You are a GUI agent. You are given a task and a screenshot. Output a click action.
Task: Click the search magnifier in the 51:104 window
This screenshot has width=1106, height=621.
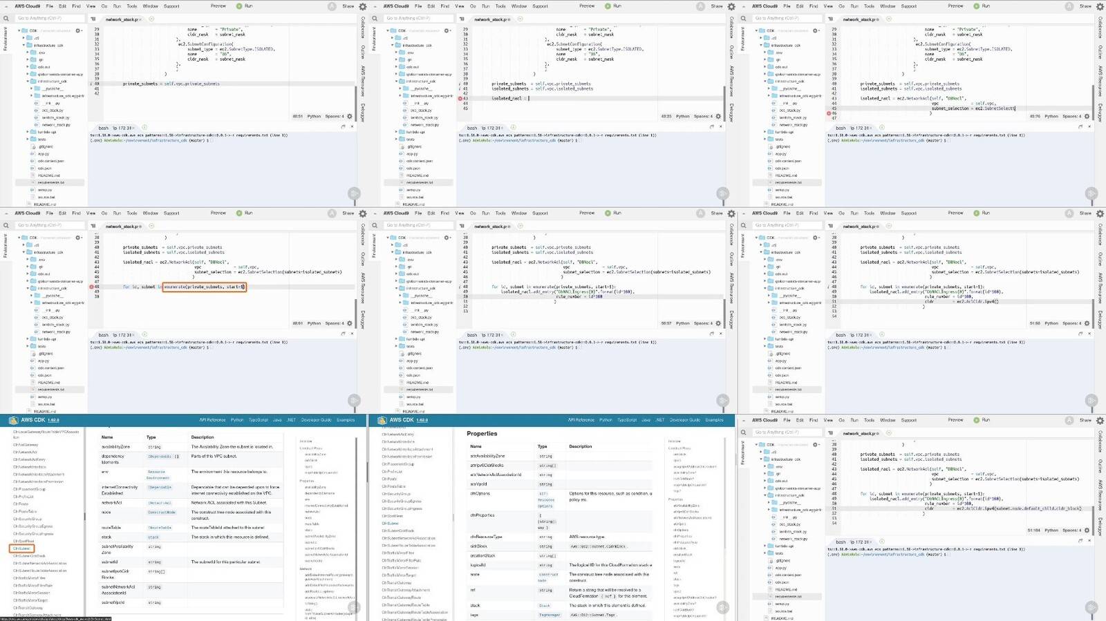click(744, 432)
